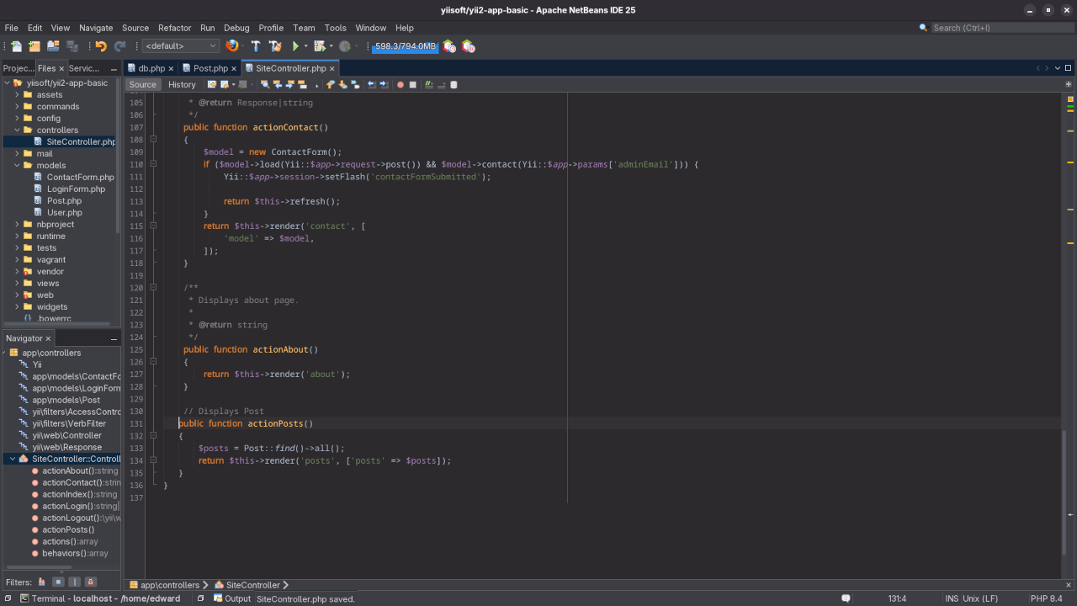This screenshot has width=1077, height=606.
Task: Collapse the actionContact code fold at line 108
Action: pos(153,140)
